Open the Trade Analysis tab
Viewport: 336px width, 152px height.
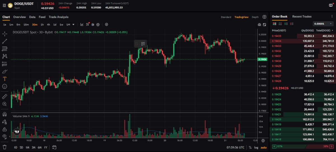59,17
